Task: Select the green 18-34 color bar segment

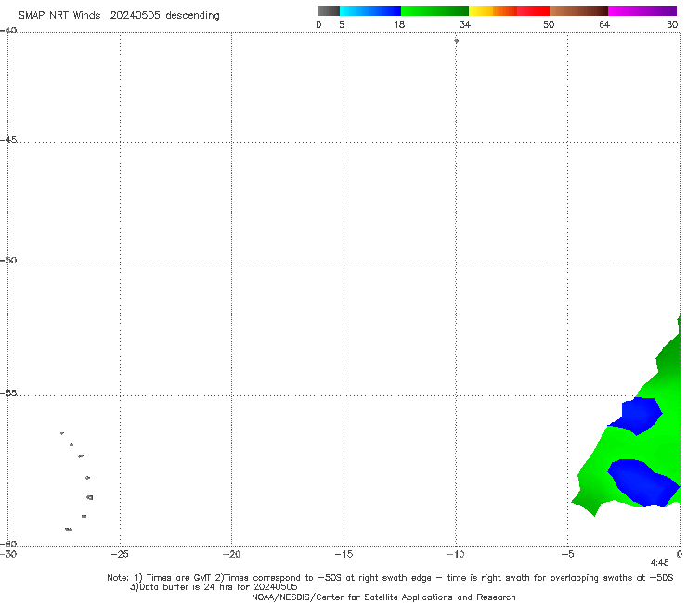Action: pyautogui.click(x=434, y=11)
